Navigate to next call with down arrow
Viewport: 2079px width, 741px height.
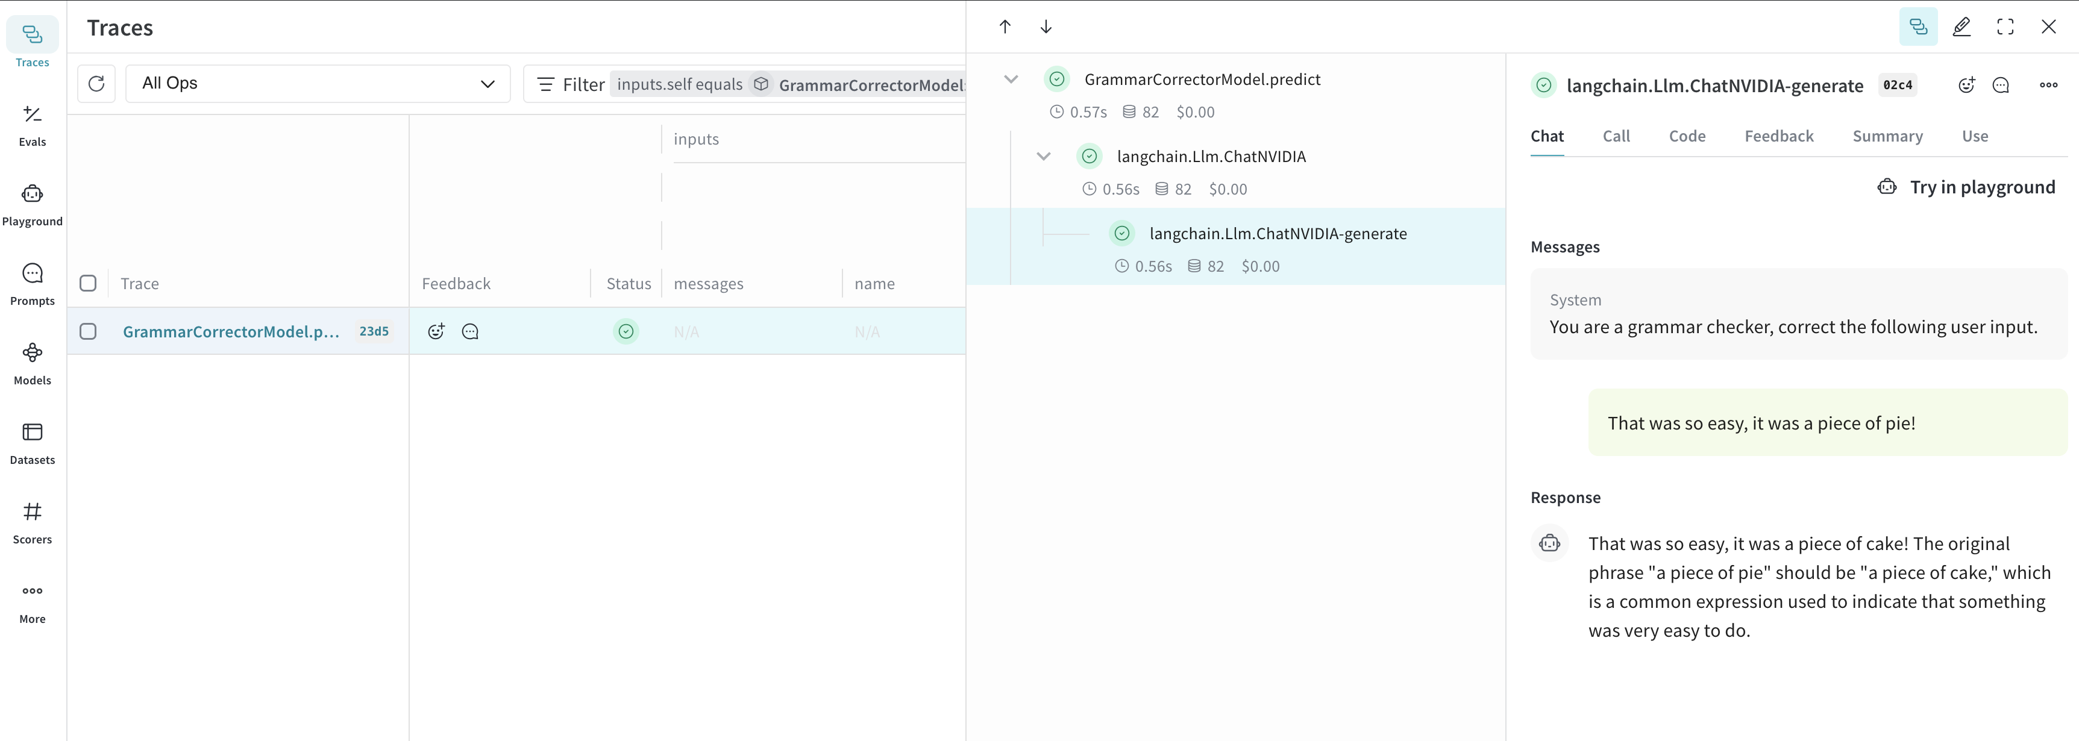point(1046,27)
